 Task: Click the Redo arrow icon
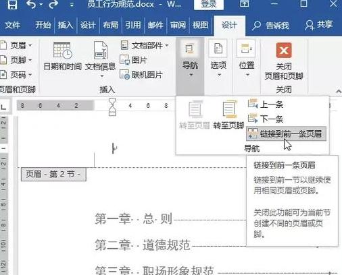pos(53,4)
